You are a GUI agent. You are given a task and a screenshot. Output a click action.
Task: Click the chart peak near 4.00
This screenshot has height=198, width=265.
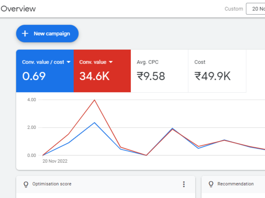click(x=94, y=100)
